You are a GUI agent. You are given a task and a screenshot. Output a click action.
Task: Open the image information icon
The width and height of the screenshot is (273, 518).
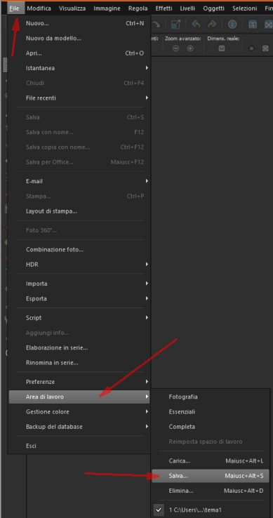[x=232, y=24]
